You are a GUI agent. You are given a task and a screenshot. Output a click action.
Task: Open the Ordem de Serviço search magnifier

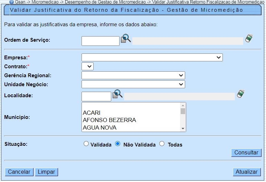coord(126,39)
